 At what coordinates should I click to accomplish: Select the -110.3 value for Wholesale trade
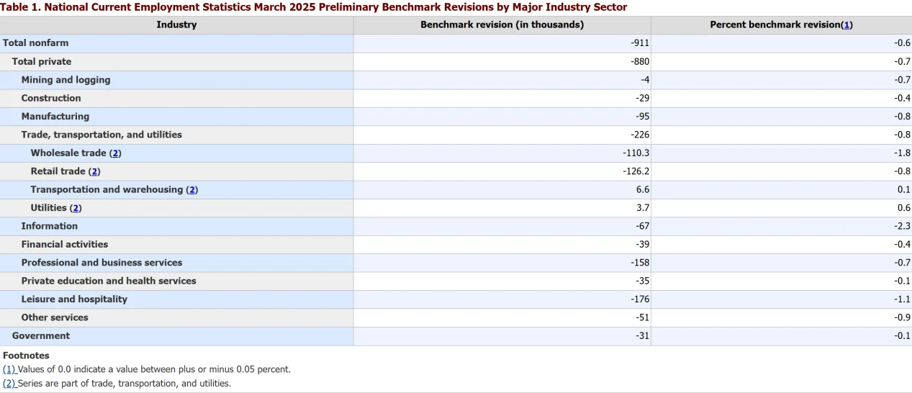[636, 153]
